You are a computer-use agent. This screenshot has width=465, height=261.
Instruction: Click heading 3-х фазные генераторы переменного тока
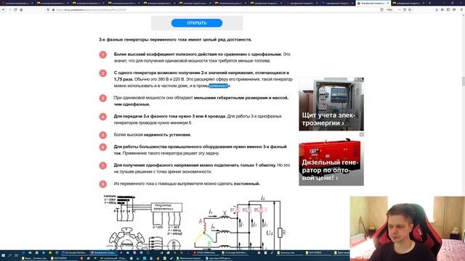[x=175, y=40]
